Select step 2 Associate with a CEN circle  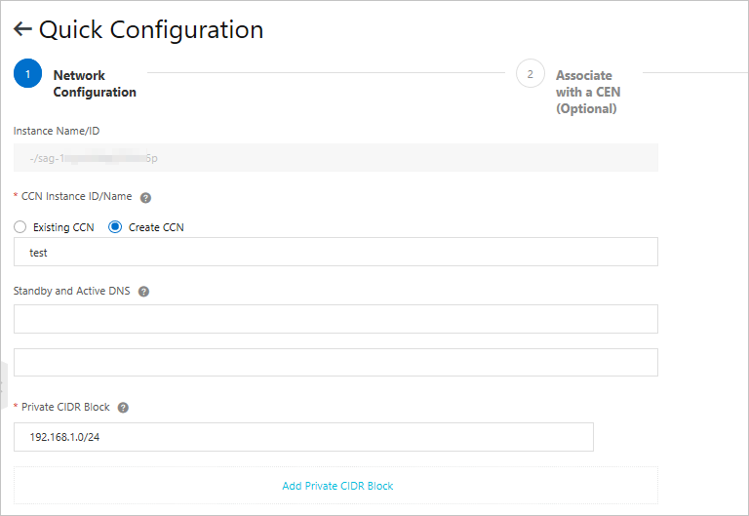pos(531,73)
